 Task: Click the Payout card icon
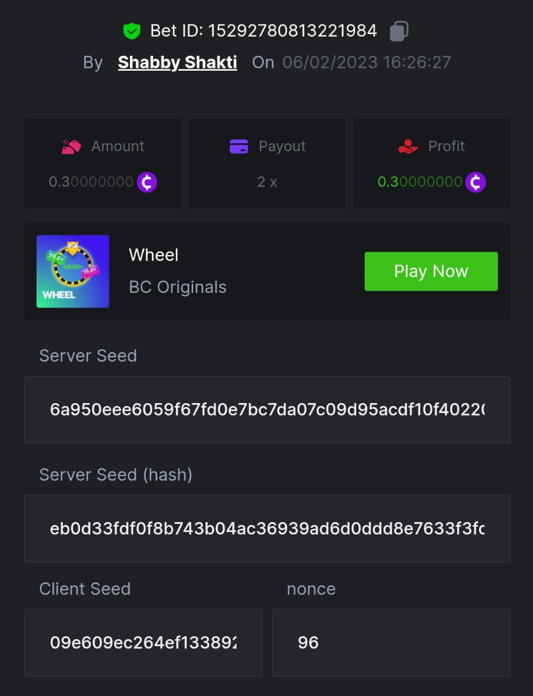239,146
